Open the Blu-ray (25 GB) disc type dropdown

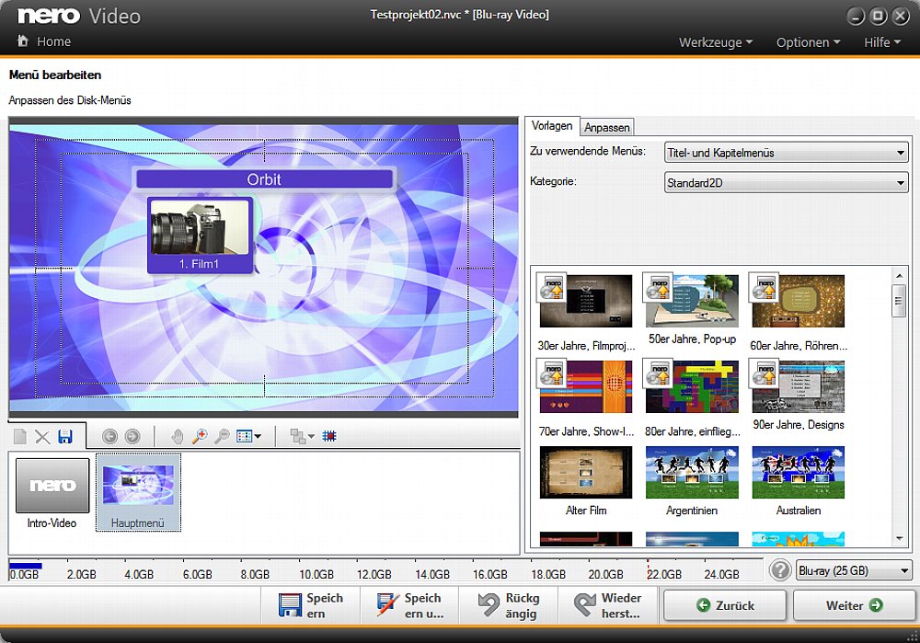point(853,570)
